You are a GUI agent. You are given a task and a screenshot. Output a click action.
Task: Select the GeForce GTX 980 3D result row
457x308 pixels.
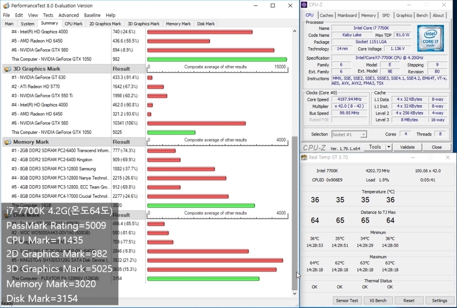pyautogui.click(x=74, y=123)
